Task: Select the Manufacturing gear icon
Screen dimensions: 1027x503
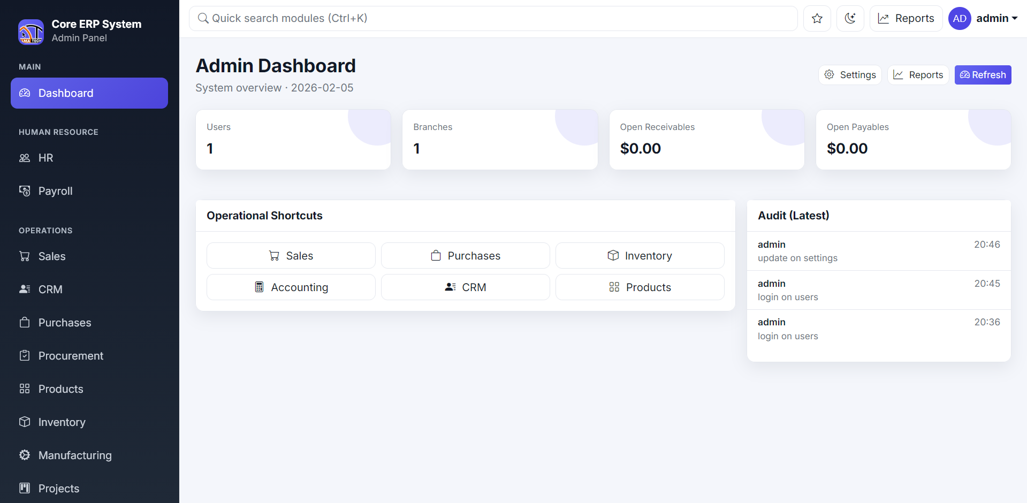Action: [x=24, y=455]
